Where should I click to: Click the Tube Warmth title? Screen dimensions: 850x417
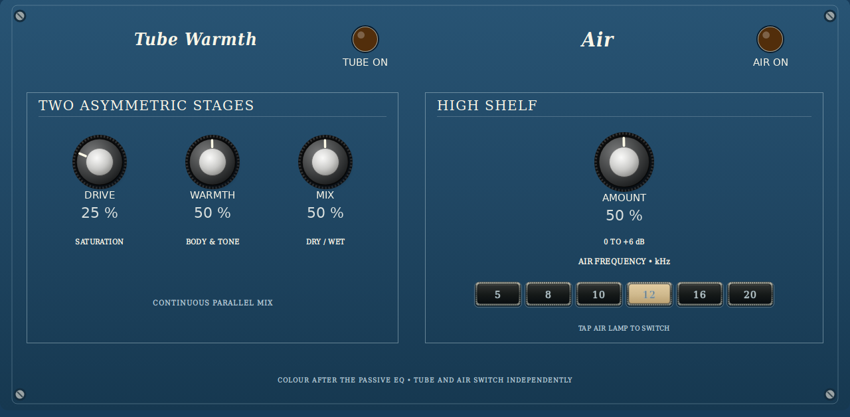[195, 39]
